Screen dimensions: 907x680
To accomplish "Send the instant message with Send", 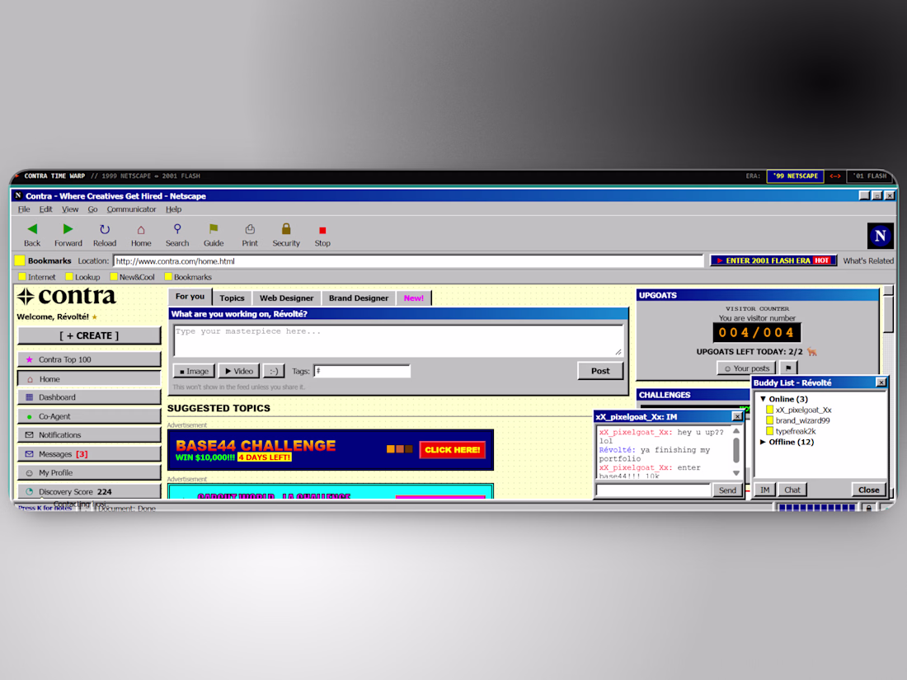I will [x=727, y=490].
